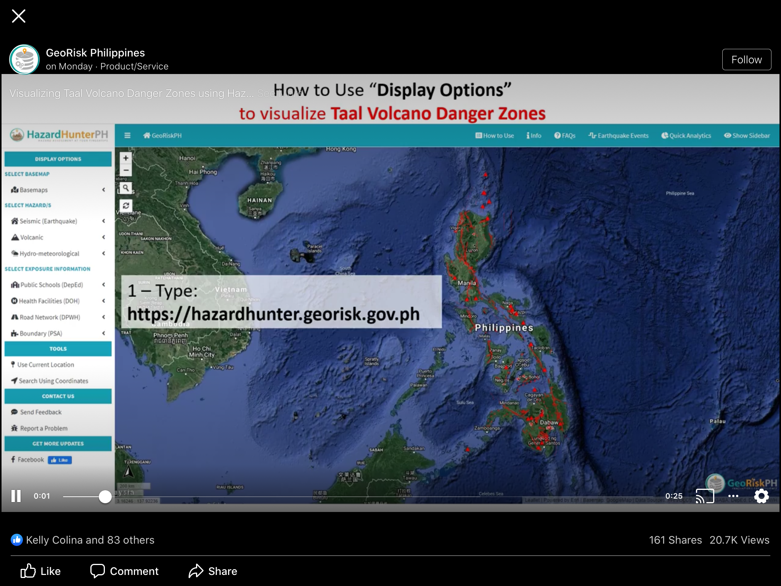Screen dimensions: 781x586
Task: Zoom in on the map
Action: point(126,158)
